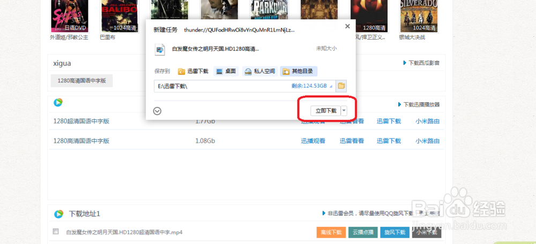Click the xigua section heading

(x=62, y=63)
